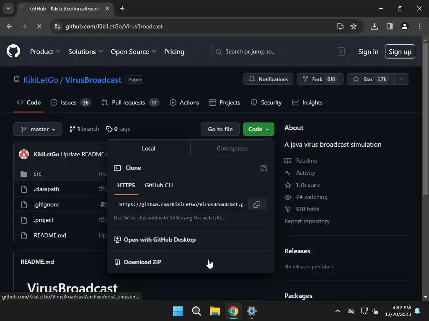The height and width of the screenshot is (321, 429).
Task: Click the README.md file icon
Action: [x=24, y=235]
